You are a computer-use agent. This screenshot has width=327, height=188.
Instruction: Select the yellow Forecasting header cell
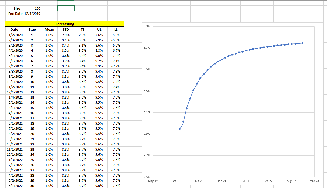[x=65, y=24]
